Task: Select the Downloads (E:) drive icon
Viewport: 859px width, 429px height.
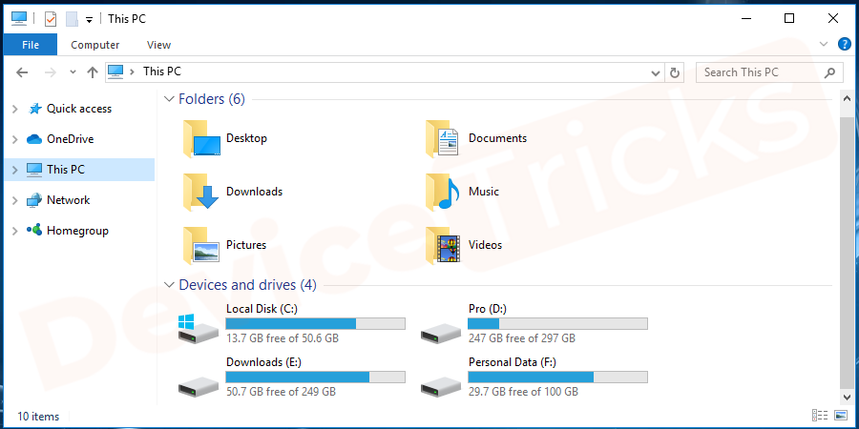Action: click(199, 386)
